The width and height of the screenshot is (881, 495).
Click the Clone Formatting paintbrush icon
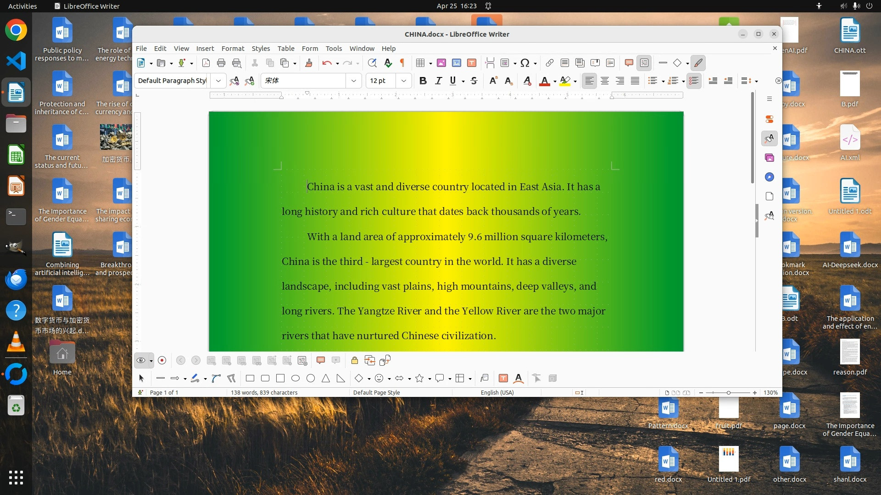pyautogui.click(x=309, y=63)
